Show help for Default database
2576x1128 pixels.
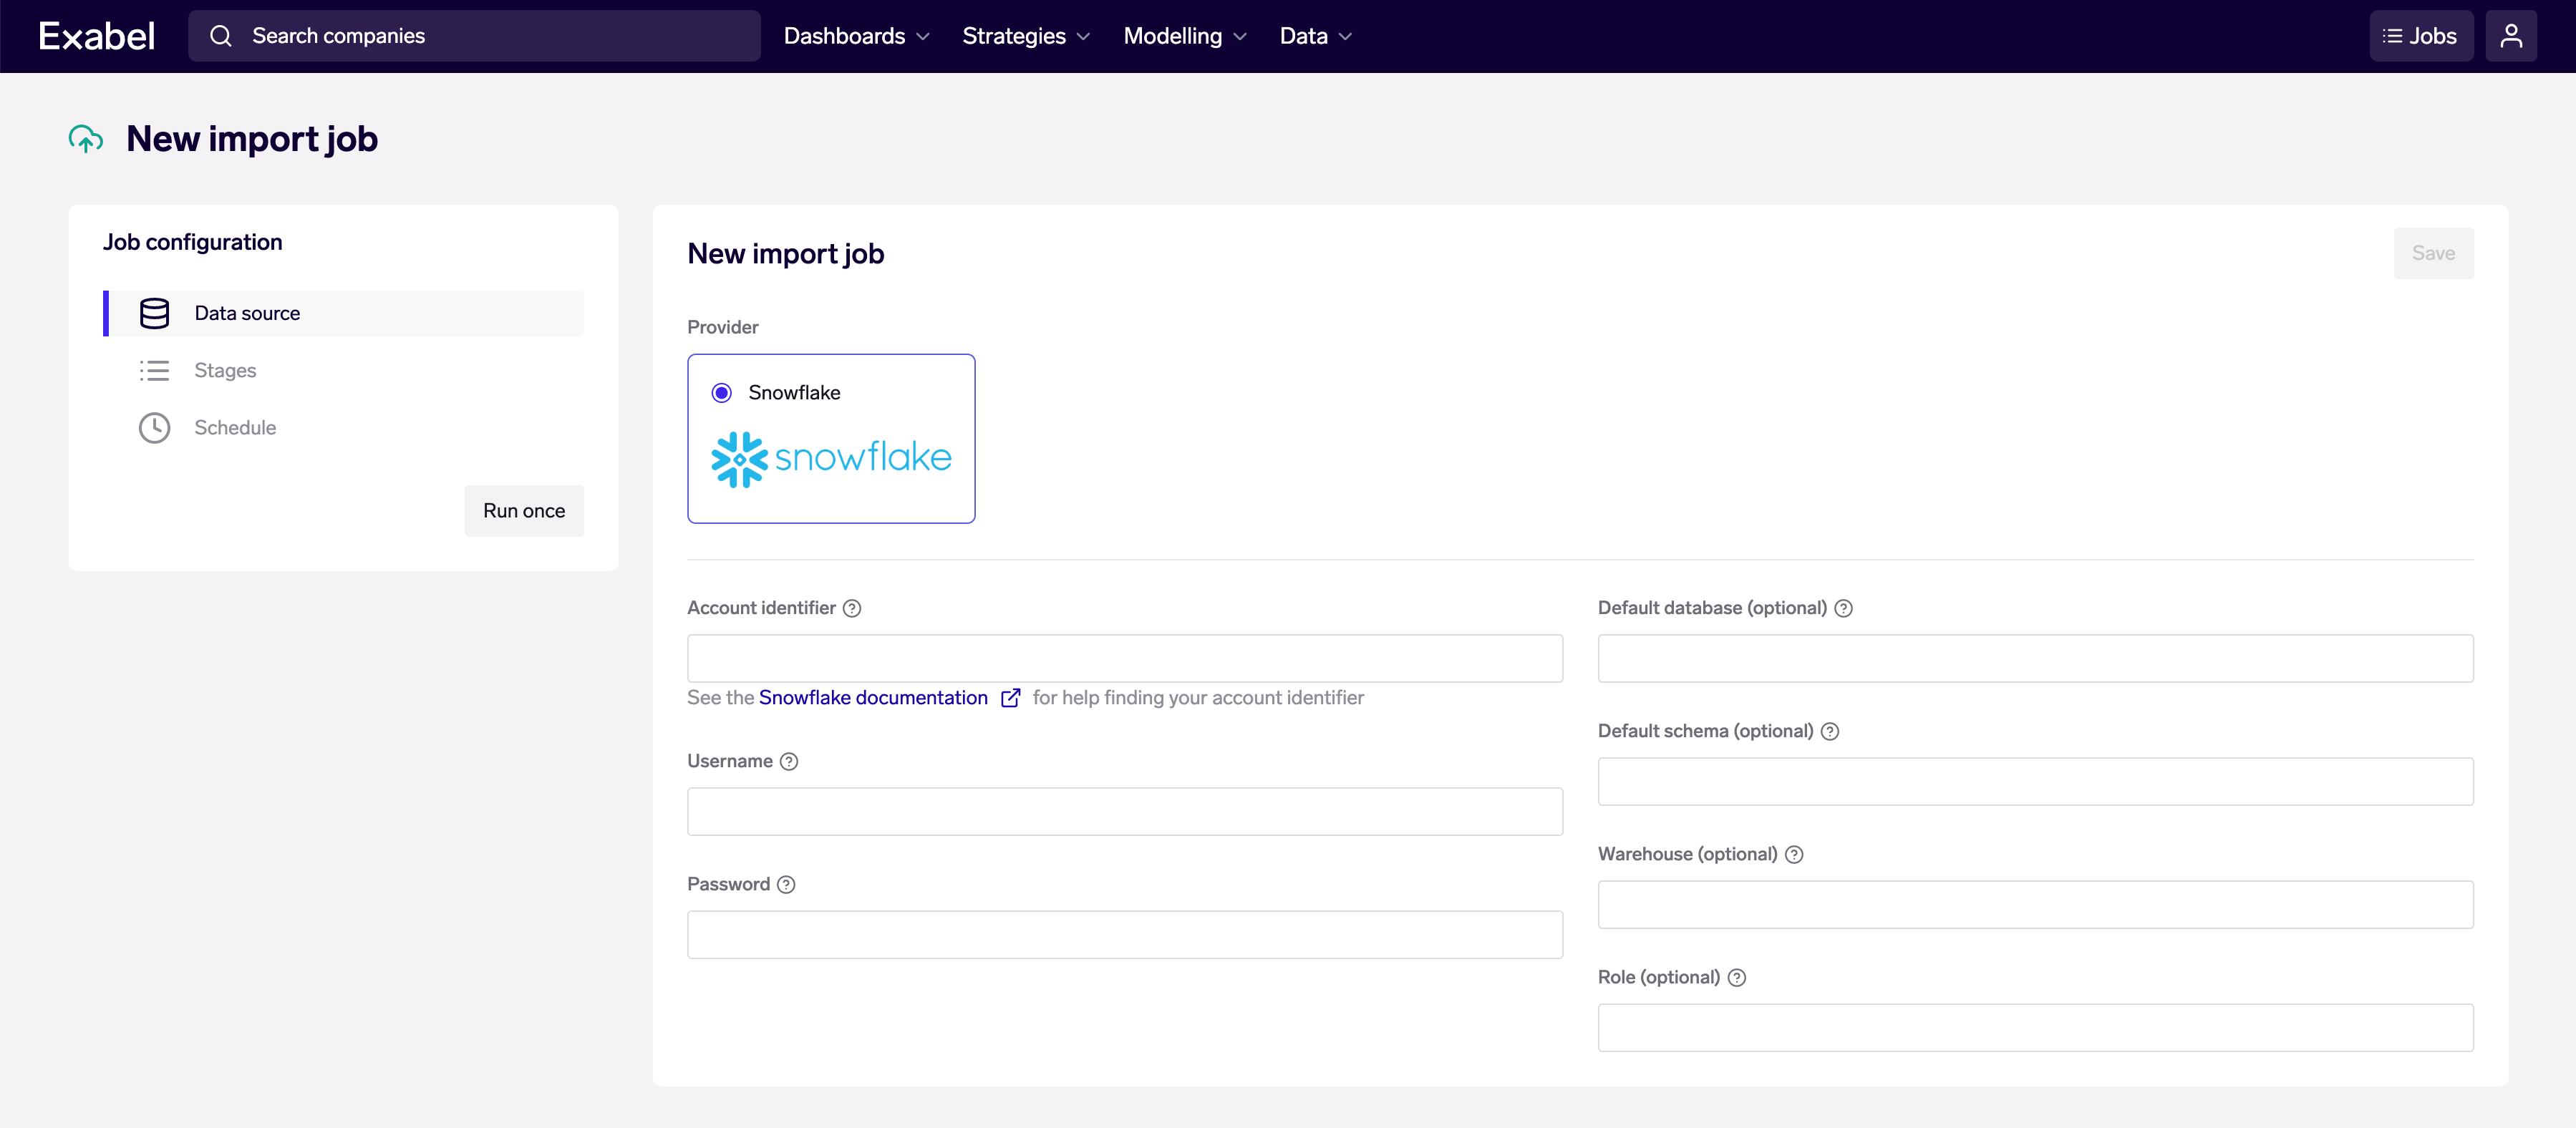pyautogui.click(x=1843, y=608)
